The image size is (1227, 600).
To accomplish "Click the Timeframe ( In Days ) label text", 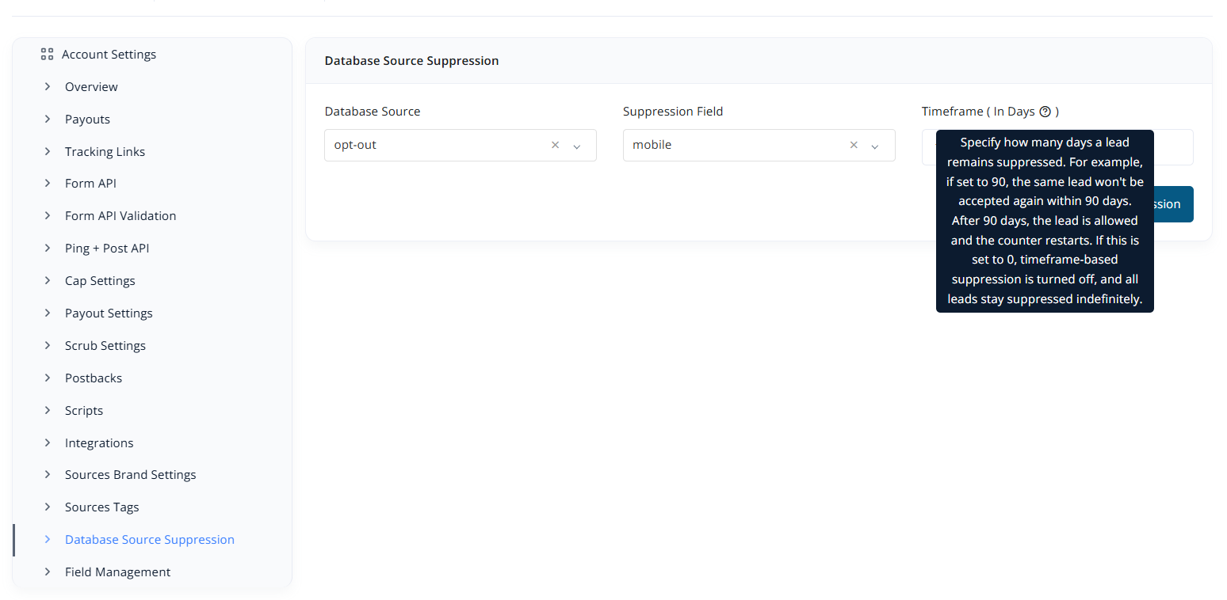I will point(990,112).
